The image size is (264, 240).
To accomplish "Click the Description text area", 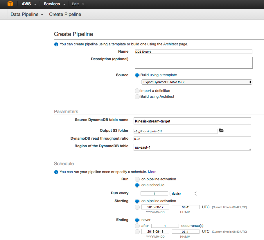I will (193, 63).
